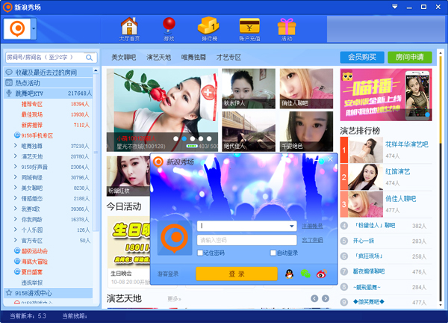Open 花样年华演艺吧 ranked first

click(407, 144)
